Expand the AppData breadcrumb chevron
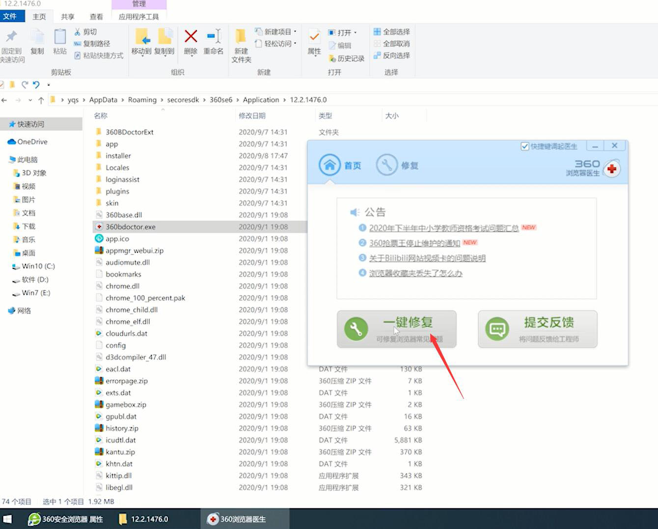 123,100
